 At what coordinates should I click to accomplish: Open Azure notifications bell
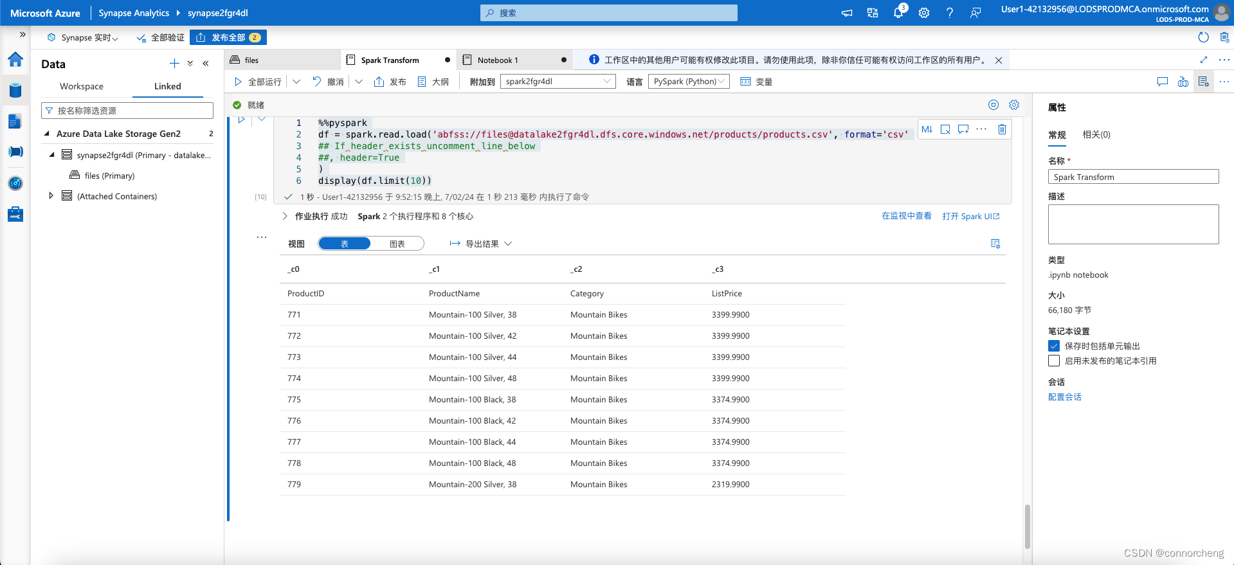point(898,13)
